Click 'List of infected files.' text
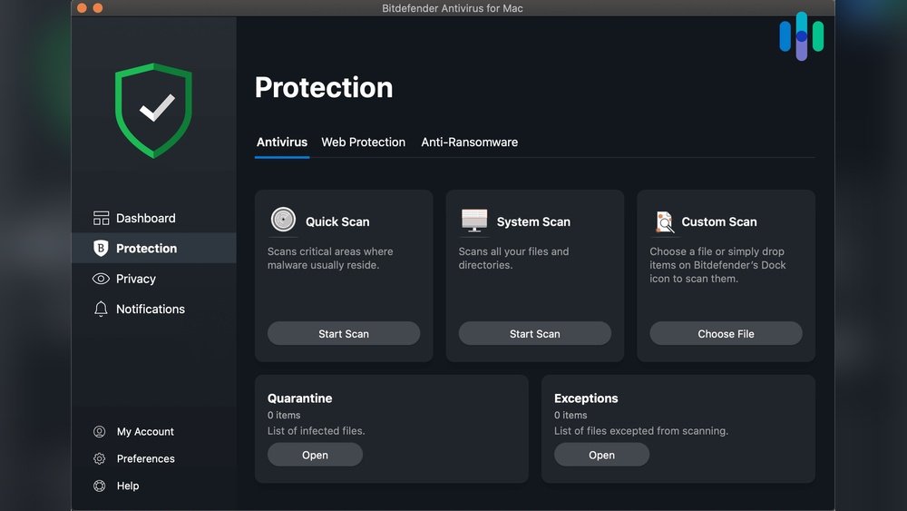This screenshot has width=907, height=511. point(316,431)
